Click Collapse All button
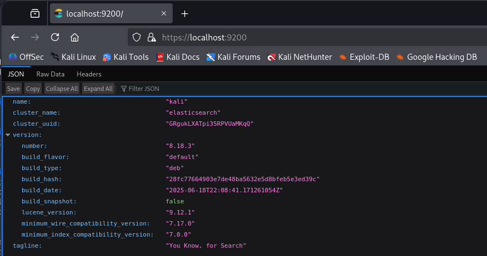Screen dimensions: 487x256 [62, 89]
